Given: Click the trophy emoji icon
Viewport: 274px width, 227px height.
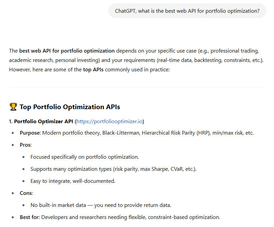Looking at the screenshot, I should pyautogui.click(x=13, y=107).
